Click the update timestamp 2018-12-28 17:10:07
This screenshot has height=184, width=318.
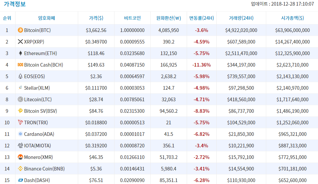pos(293,4)
